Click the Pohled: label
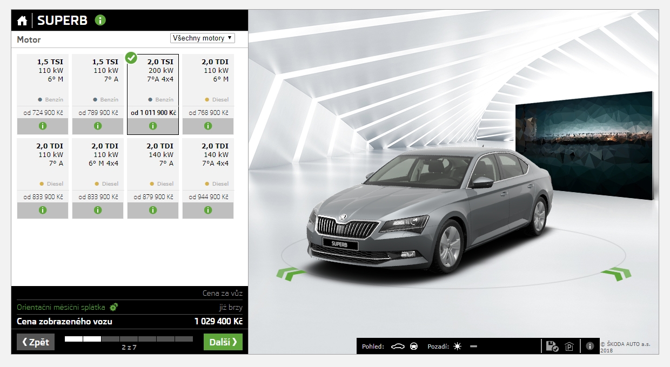This screenshot has width=670, height=367. (x=373, y=346)
